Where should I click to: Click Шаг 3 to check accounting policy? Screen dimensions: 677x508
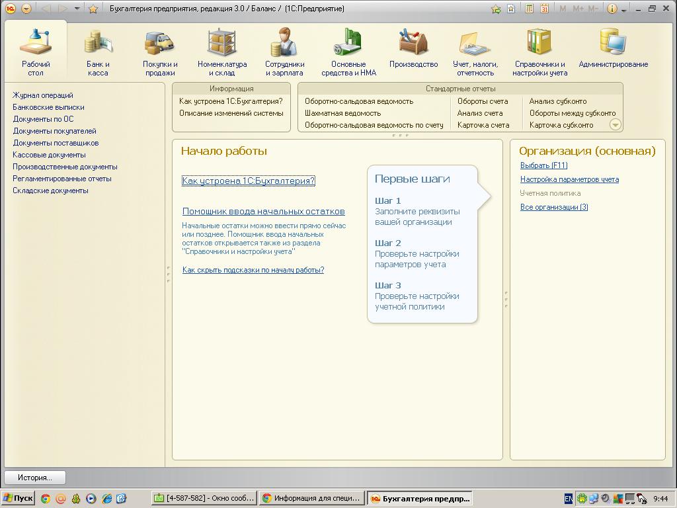tap(387, 286)
